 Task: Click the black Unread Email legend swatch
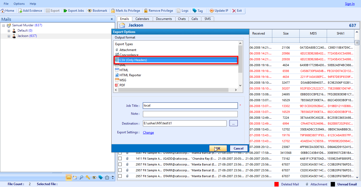point(333,184)
